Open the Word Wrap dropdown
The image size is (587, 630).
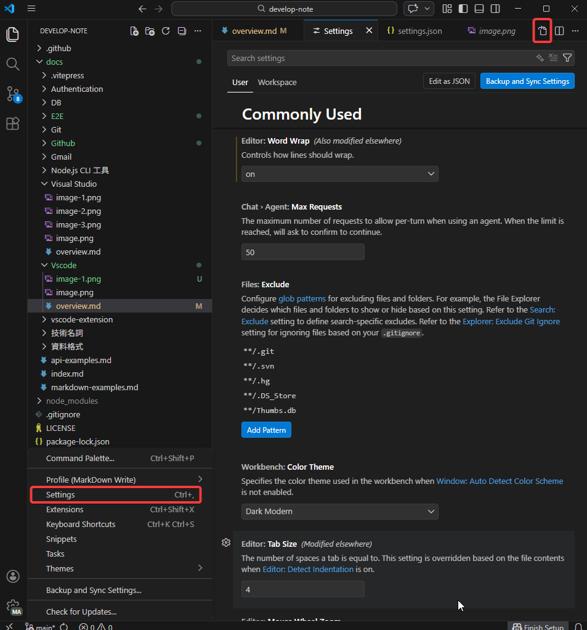339,174
